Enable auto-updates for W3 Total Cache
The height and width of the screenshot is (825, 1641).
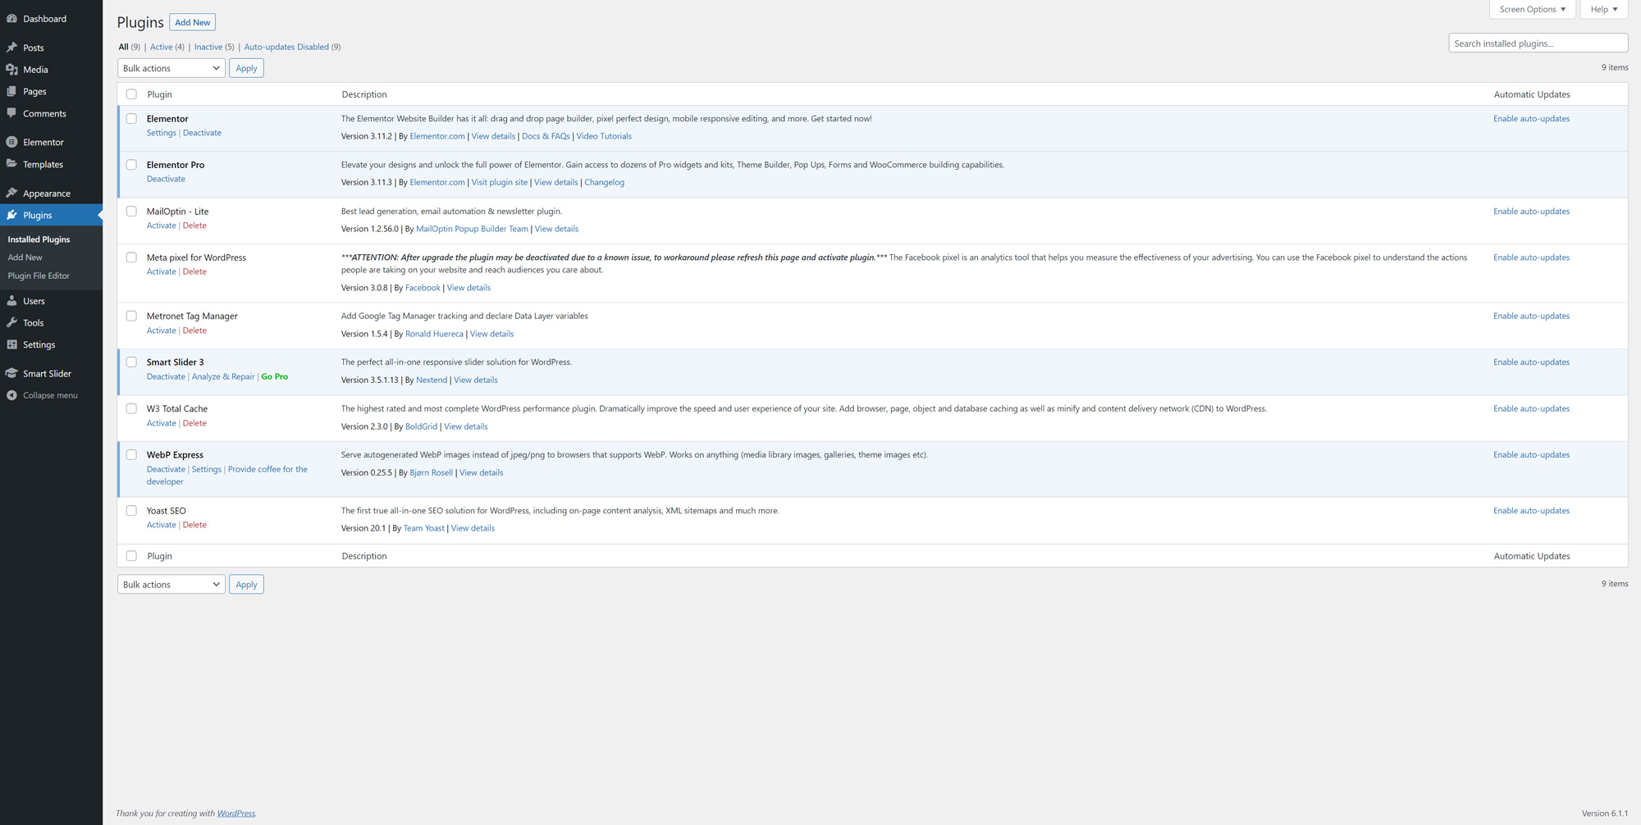tap(1531, 408)
